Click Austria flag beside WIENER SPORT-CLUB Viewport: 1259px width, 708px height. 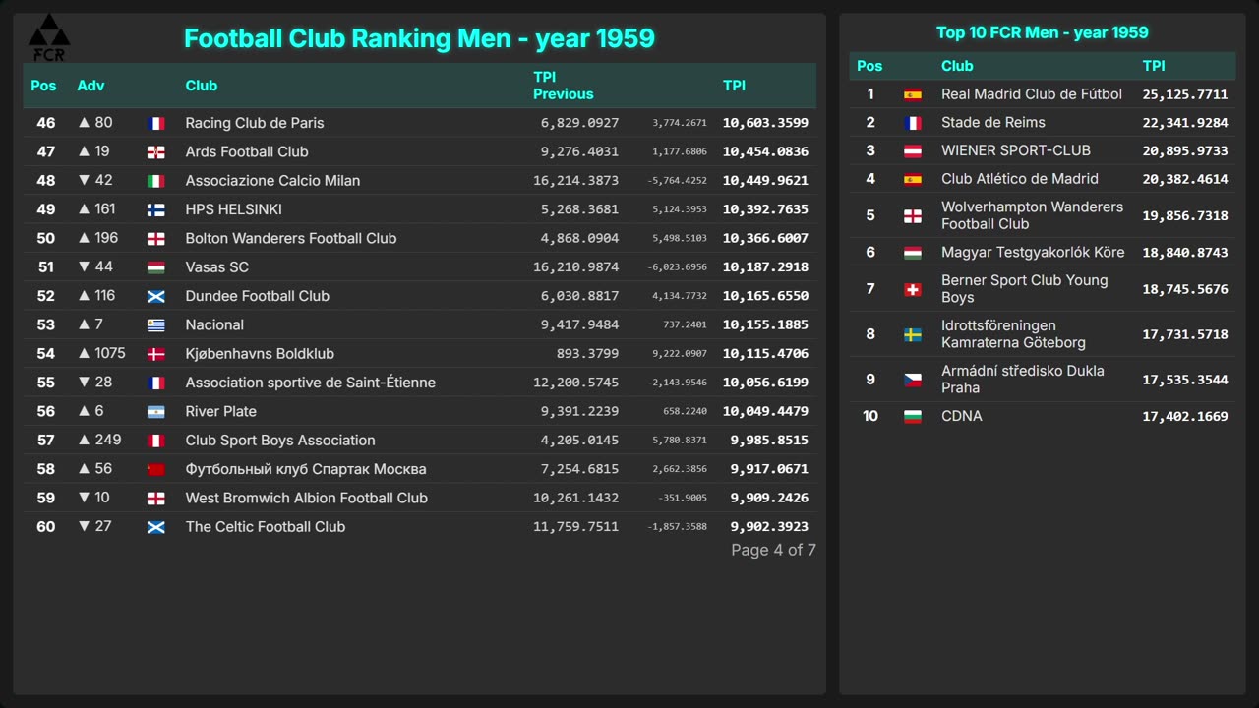click(x=913, y=151)
